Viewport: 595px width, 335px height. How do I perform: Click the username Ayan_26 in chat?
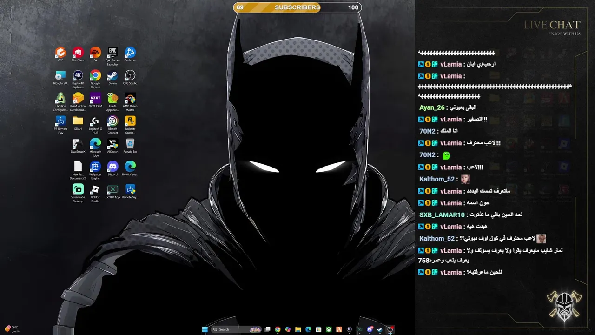coord(432,107)
